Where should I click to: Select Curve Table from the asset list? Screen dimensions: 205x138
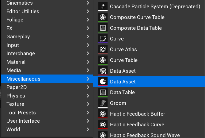149,60
